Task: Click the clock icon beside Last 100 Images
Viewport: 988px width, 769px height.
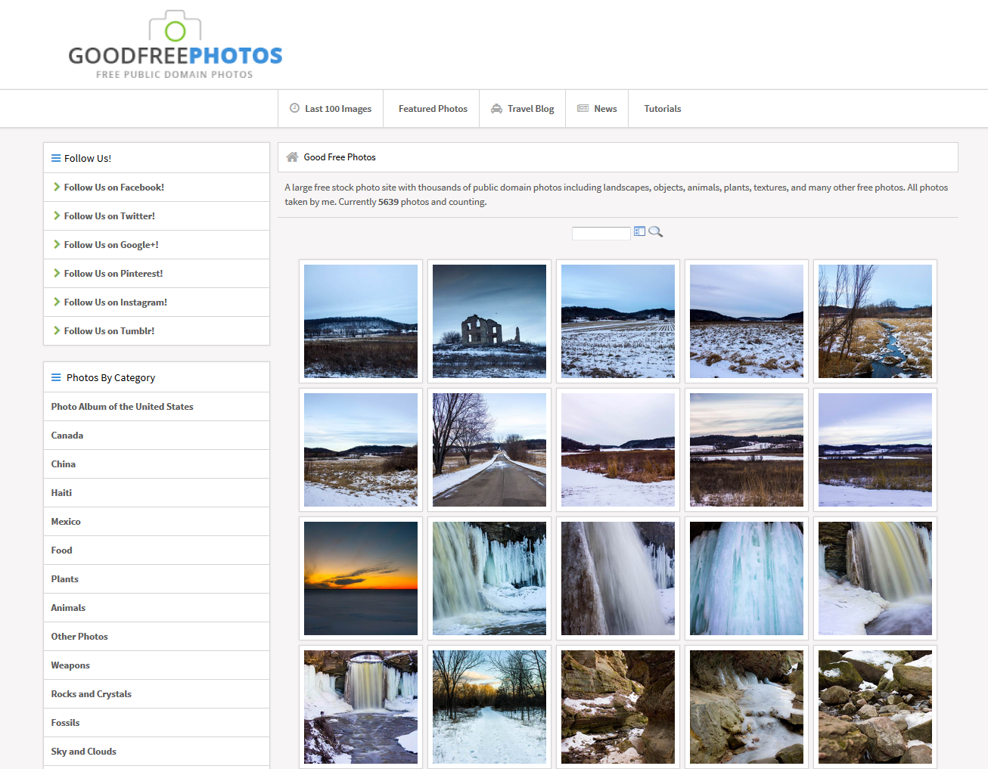Action: click(x=294, y=108)
